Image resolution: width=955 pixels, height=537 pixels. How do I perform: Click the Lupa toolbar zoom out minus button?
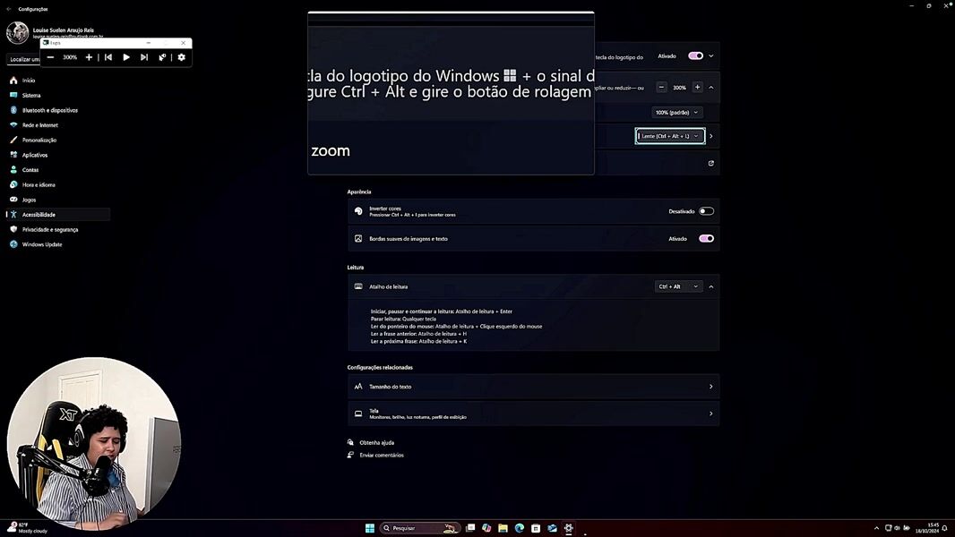click(51, 57)
